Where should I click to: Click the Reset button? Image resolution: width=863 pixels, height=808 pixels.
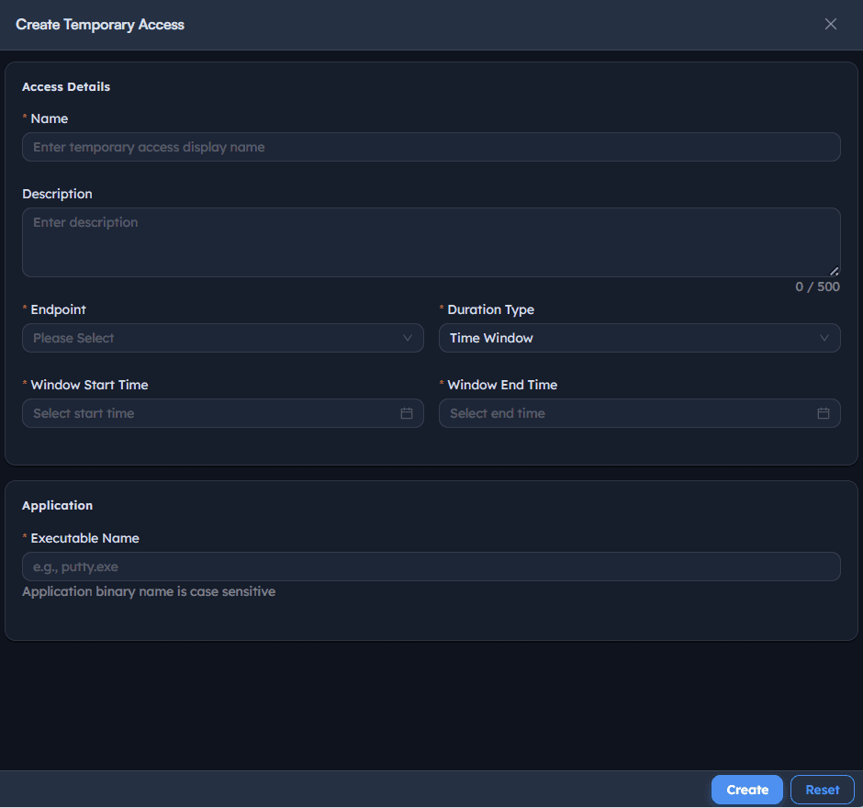click(x=823, y=790)
